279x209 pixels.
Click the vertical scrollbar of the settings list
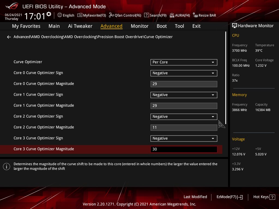tap(226, 78)
